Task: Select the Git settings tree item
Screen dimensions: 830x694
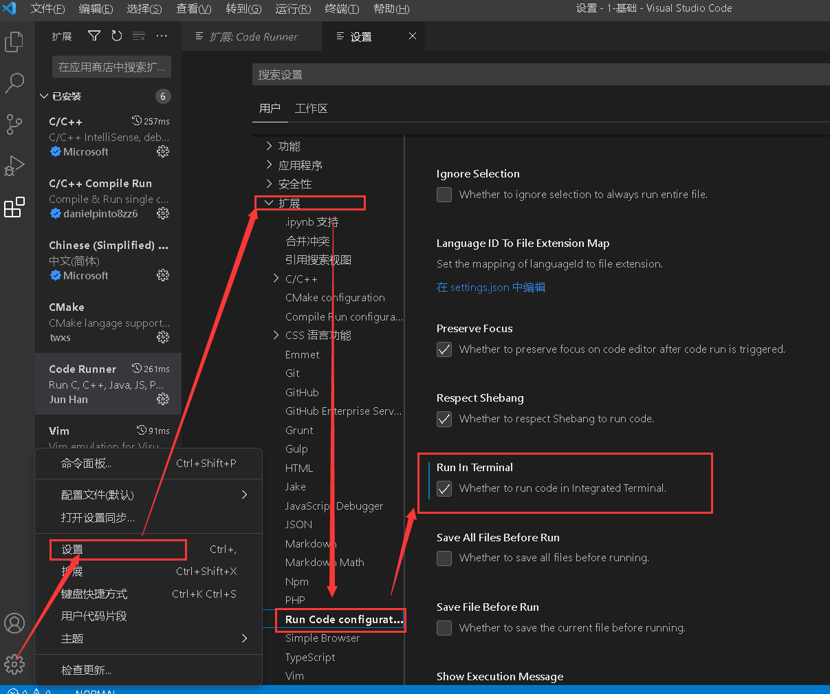Action: 292,373
